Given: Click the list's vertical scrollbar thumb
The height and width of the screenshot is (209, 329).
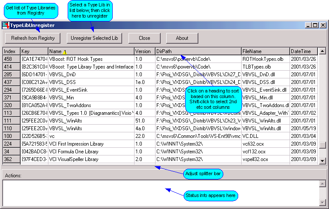Looking at the screenshot, I should point(322,145).
